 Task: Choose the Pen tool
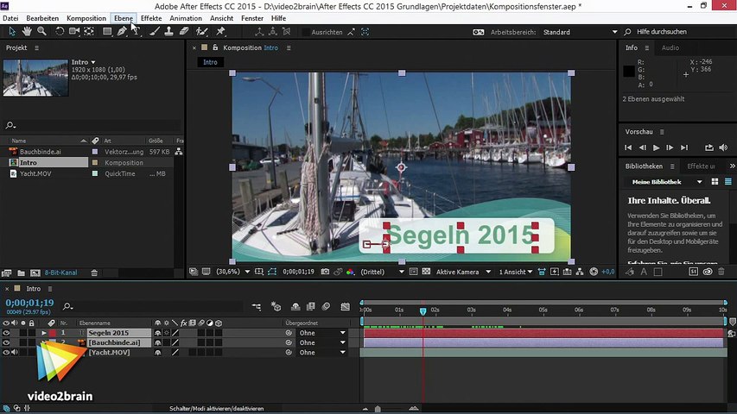(x=122, y=31)
